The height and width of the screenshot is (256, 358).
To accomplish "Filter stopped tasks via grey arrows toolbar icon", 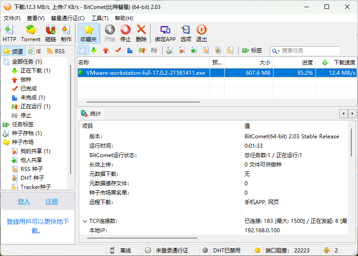I will [154, 50].
